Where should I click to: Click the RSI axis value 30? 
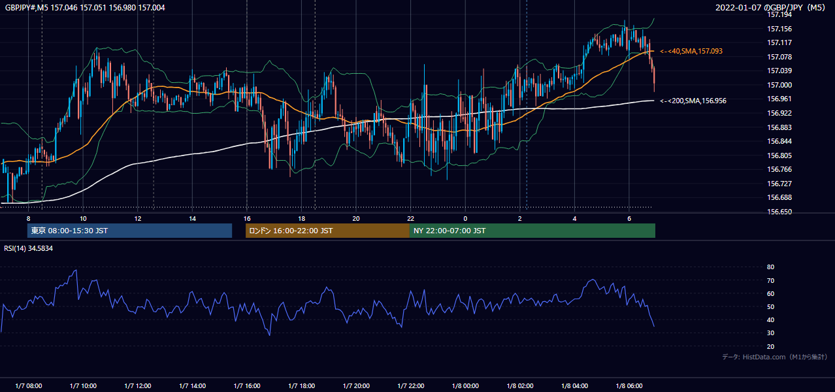[770, 333]
